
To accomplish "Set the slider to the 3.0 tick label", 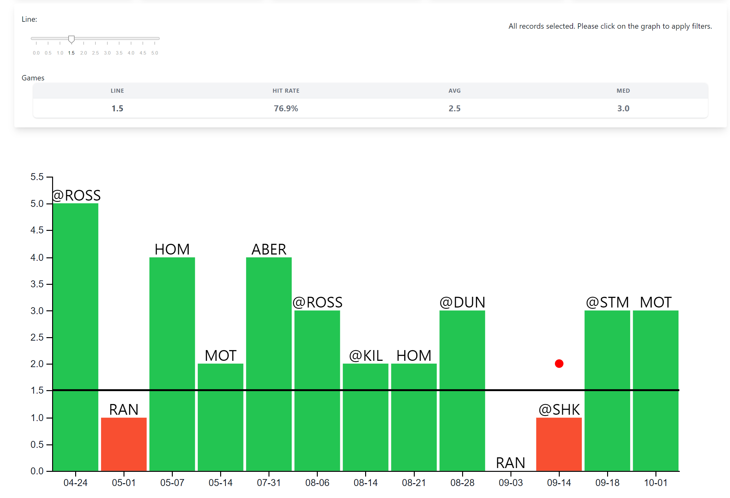I will pyautogui.click(x=107, y=53).
